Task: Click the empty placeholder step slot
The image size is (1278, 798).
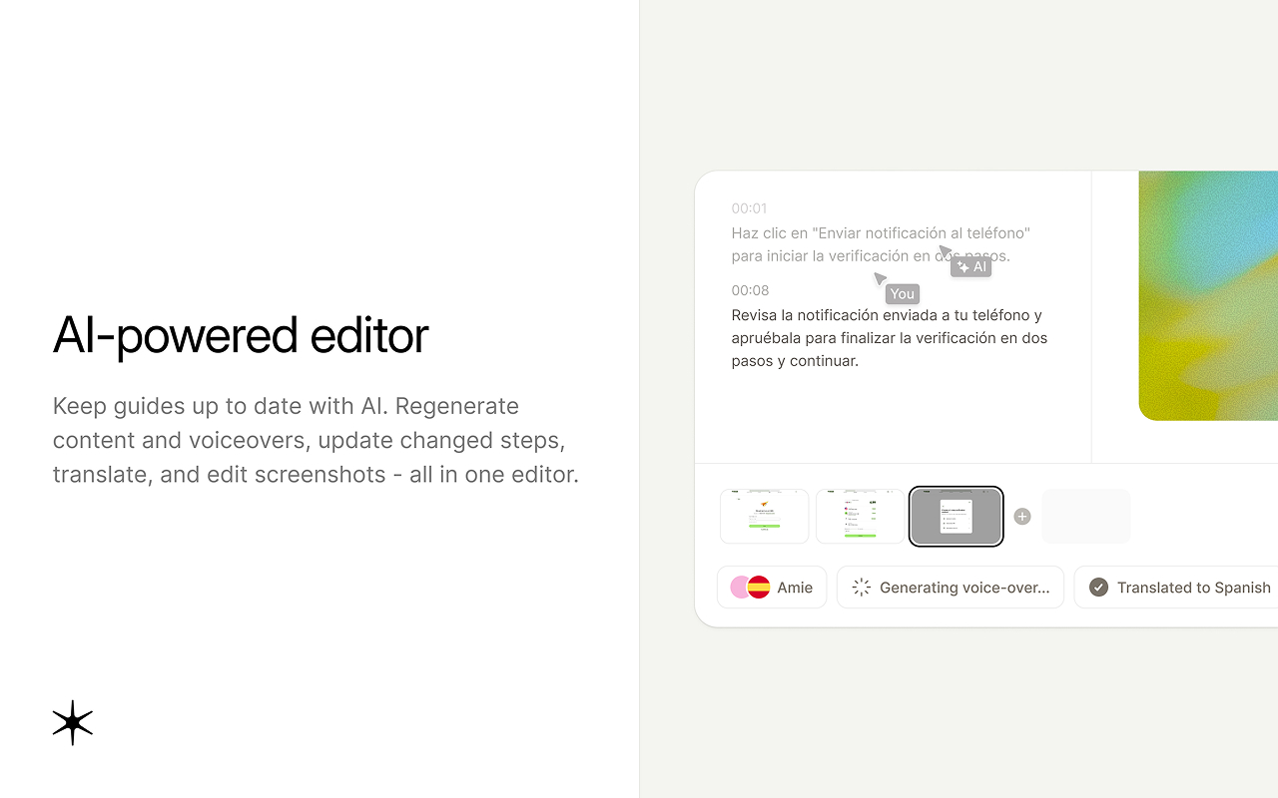Action: 1086,517
